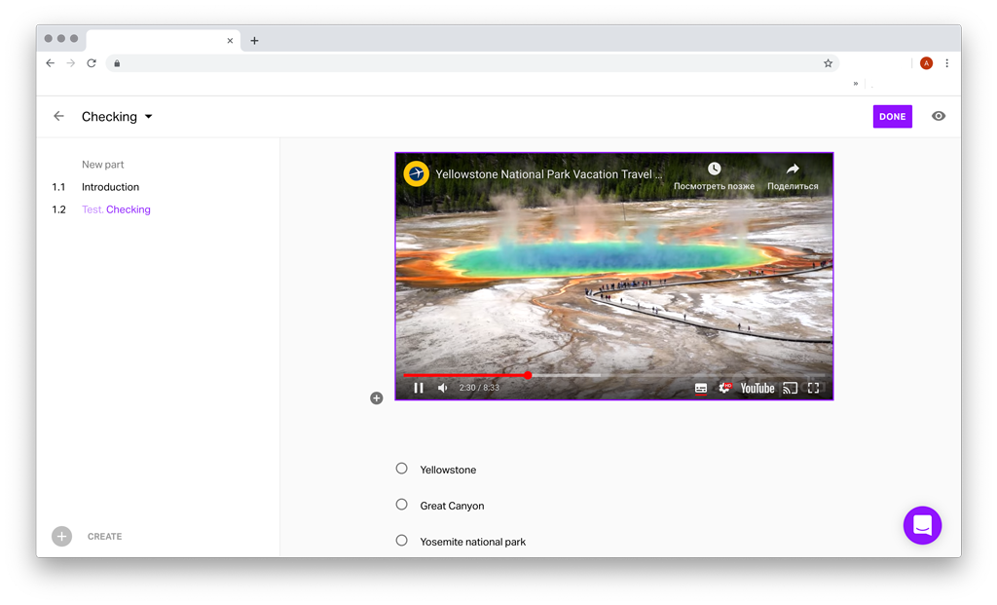Click the YouTube logo in the player
This screenshot has width=997, height=605.
[x=757, y=388]
